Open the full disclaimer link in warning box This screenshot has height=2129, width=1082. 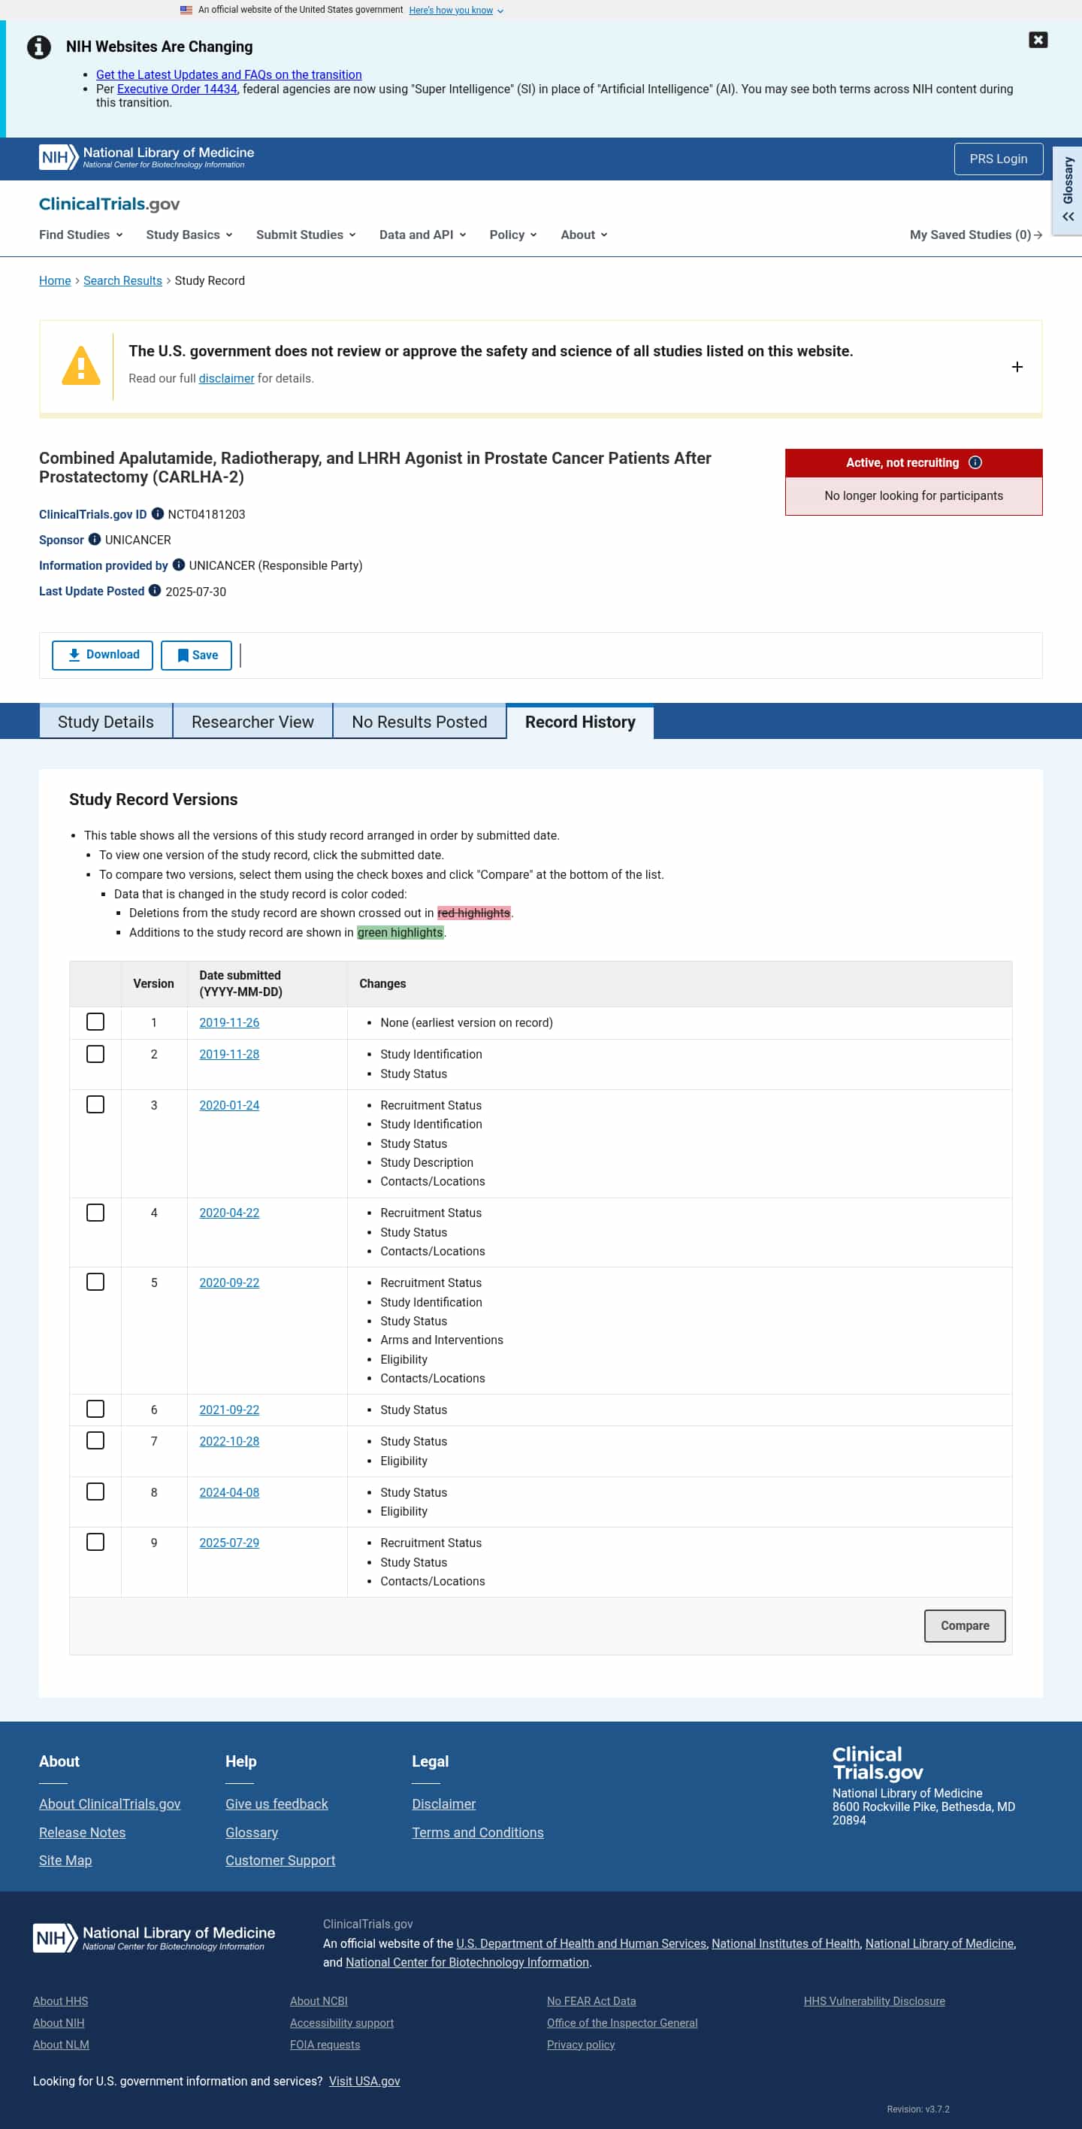point(226,377)
